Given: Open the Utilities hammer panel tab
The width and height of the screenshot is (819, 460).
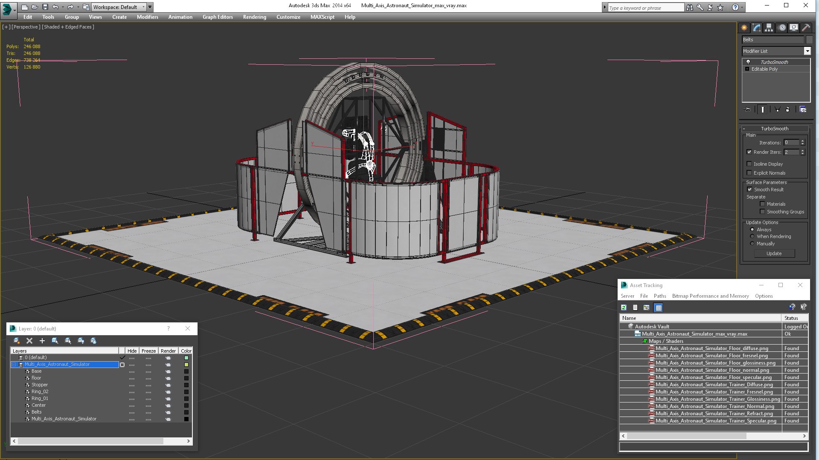Looking at the screenshot, I should [x=806, y=28].
